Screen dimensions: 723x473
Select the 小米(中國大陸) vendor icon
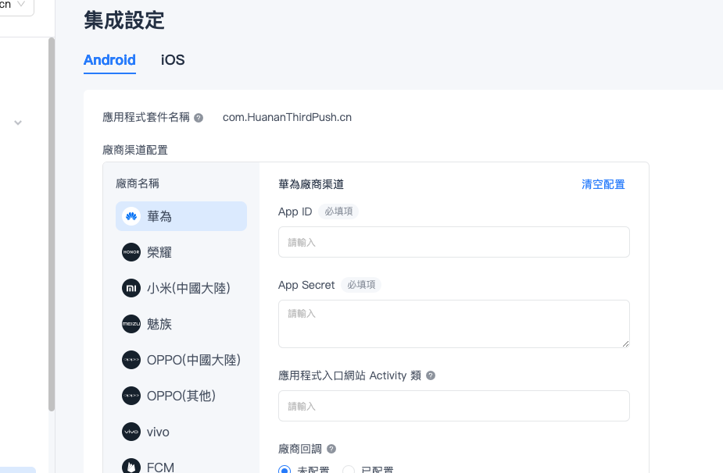click(x=131, y=288)
